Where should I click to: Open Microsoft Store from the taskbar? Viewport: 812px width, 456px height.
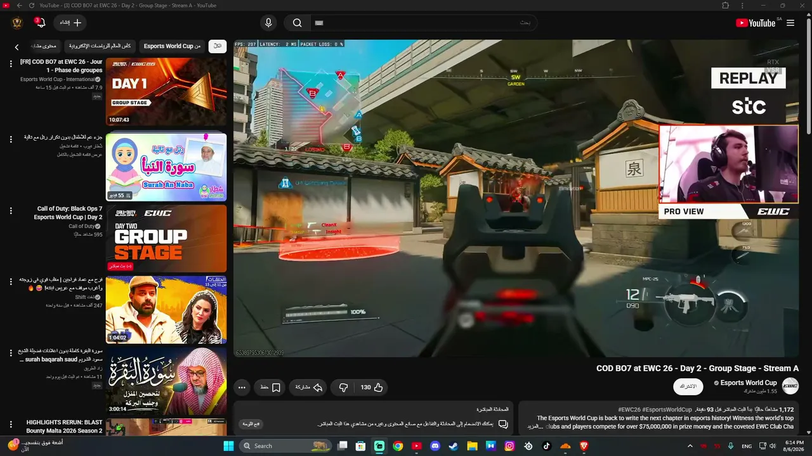click(361, 446)
